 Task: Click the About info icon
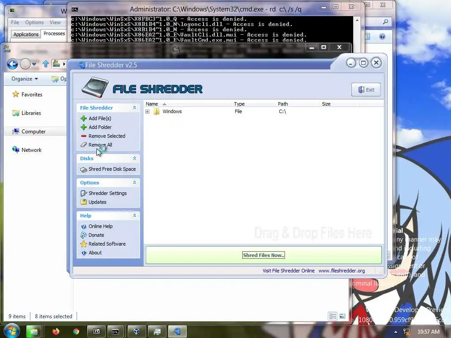point(84,253)
